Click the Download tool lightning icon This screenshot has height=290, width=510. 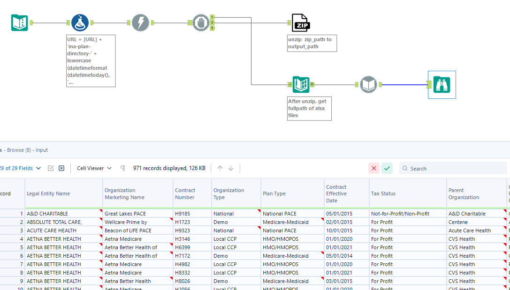[141, 22]
